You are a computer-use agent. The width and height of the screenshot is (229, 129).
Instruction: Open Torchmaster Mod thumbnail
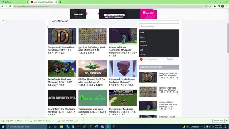(123, 98)
